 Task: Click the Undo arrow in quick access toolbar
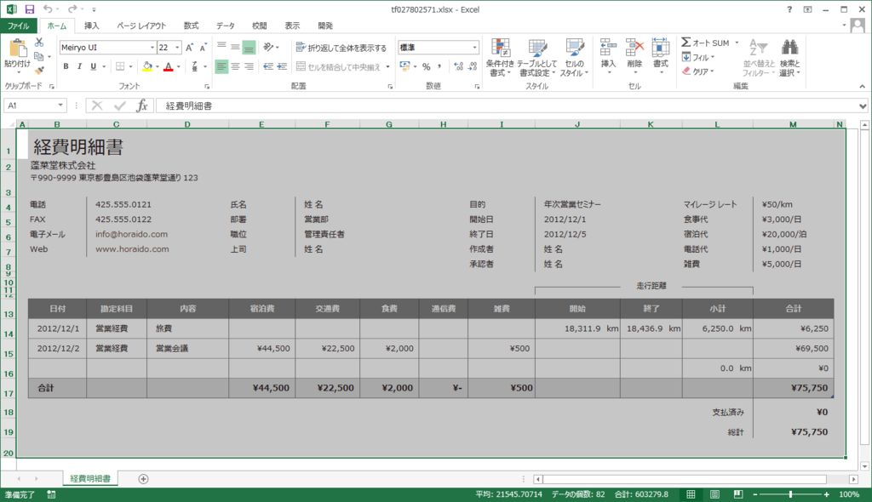pyautogui.click(x=48, y=9)
